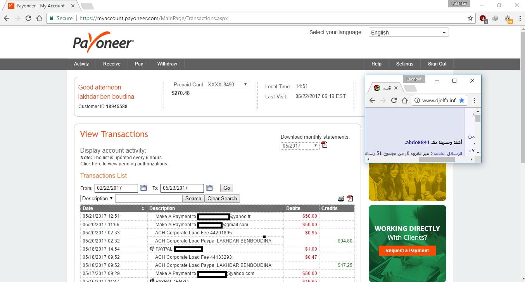Click home icon in djelfa popup window
The image size is (525, 282).
point(405,100)
